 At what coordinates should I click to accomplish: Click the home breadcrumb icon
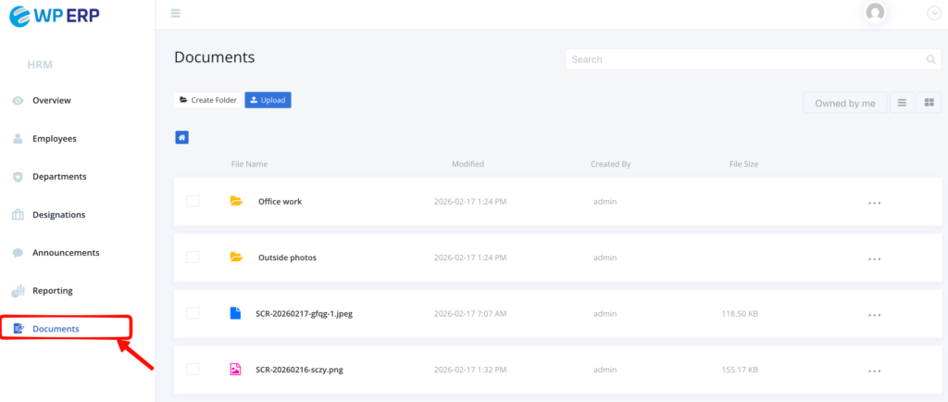182,137
